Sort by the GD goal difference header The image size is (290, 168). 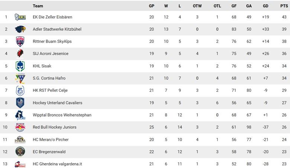pyautogui.click(x=265, y=6)
